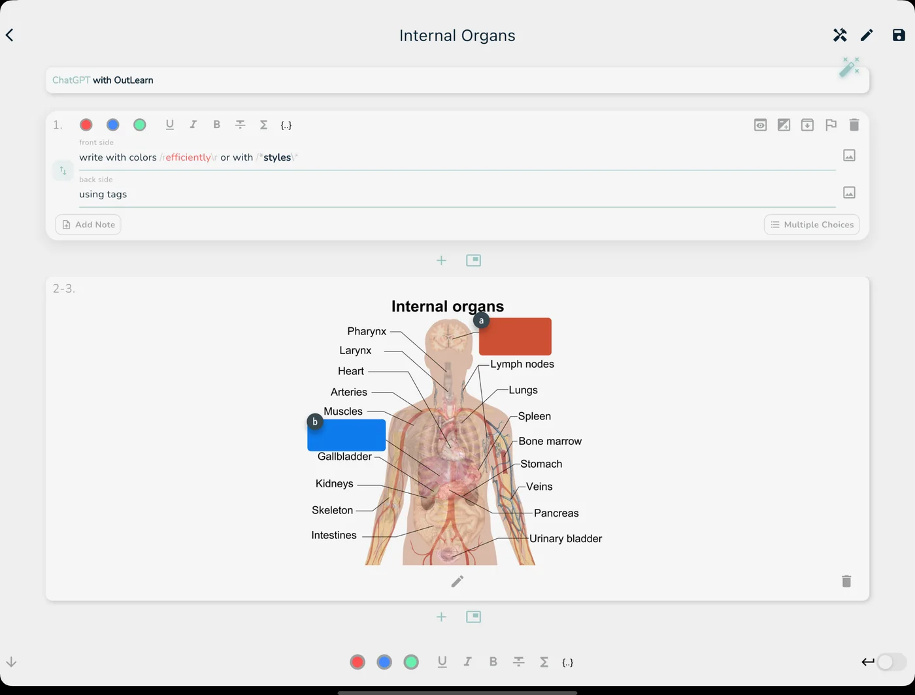Add a new card below card 1 with plus
The height and width of the screenshot is (695, 915).
441,261
